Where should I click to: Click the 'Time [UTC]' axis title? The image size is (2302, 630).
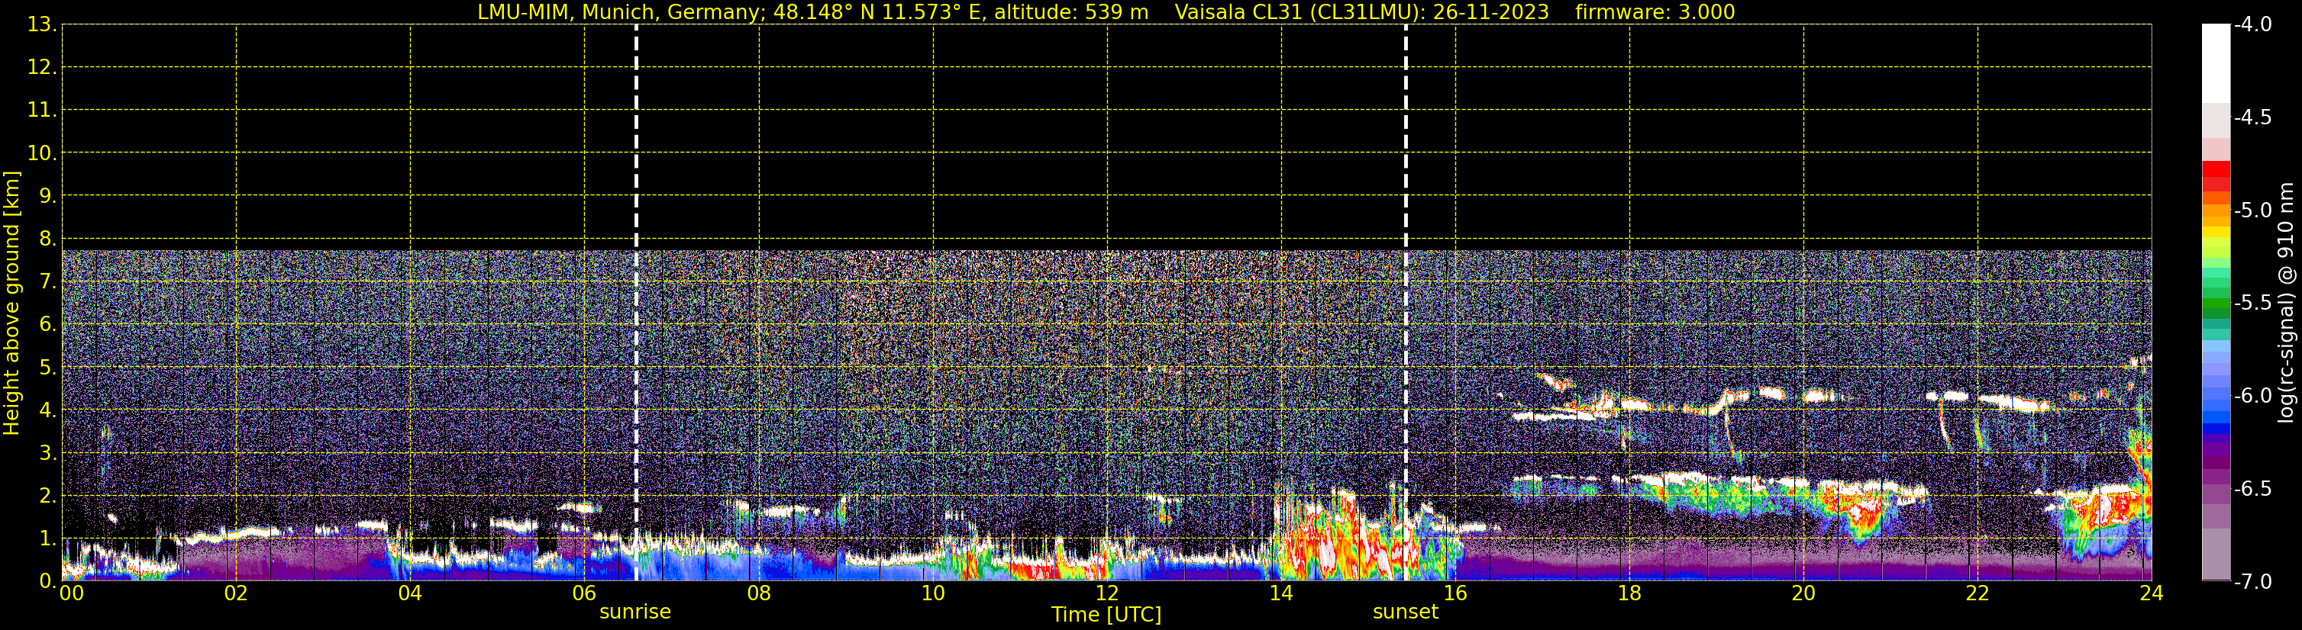click(x=1106, y=615)
